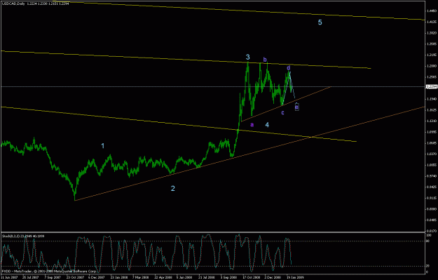Select the wave label '2' below trendline
The image size is (438, 280).
[173, 189]
